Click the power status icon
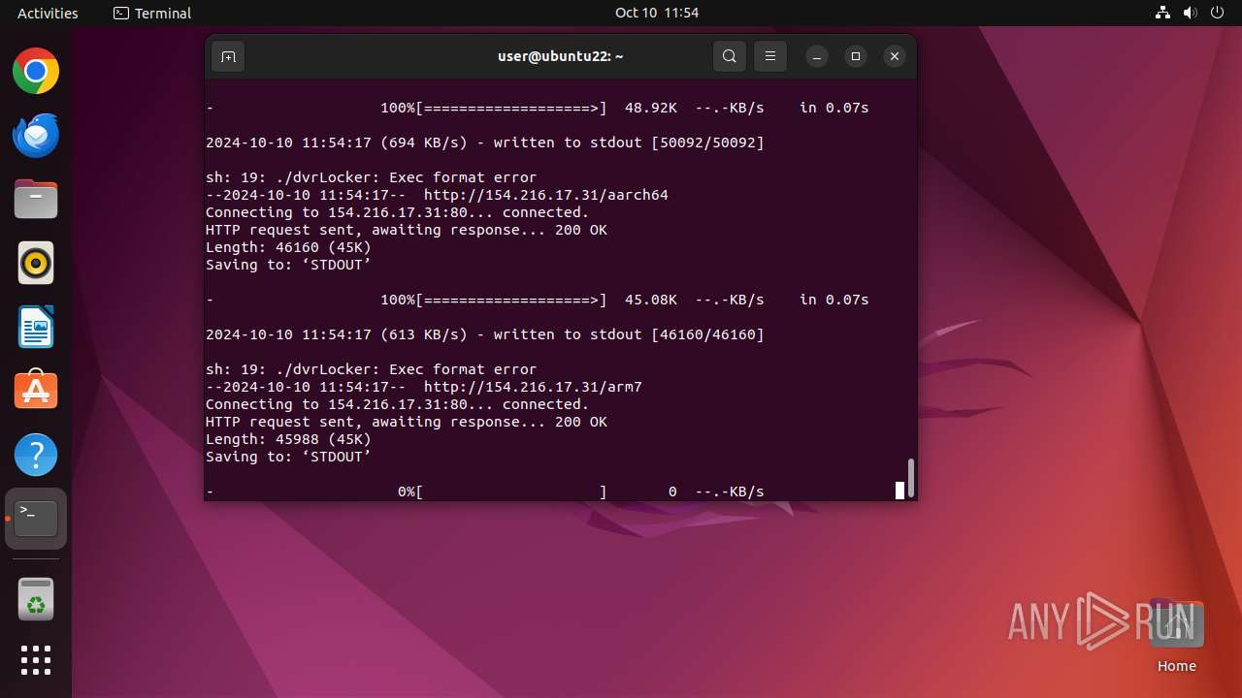Screen dimensions: 1242x698 (1218, 13)
